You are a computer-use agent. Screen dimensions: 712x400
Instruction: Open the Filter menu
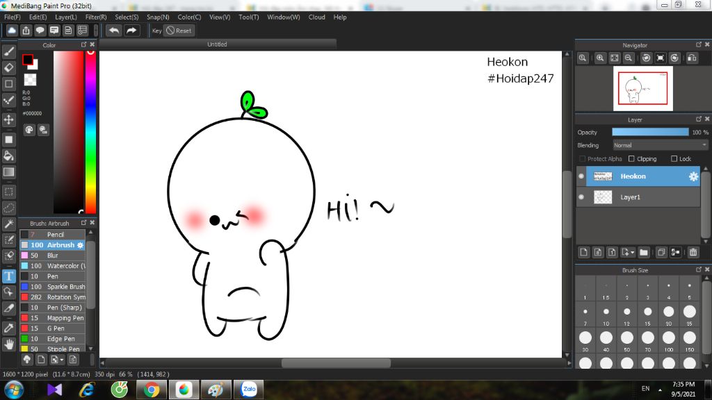[x=96, y=17]
